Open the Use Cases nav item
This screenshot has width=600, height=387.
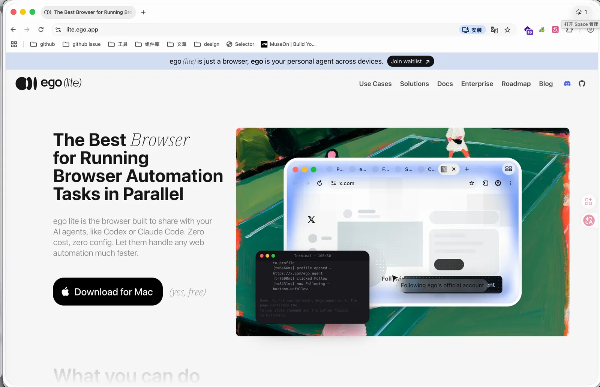(375, 84)
